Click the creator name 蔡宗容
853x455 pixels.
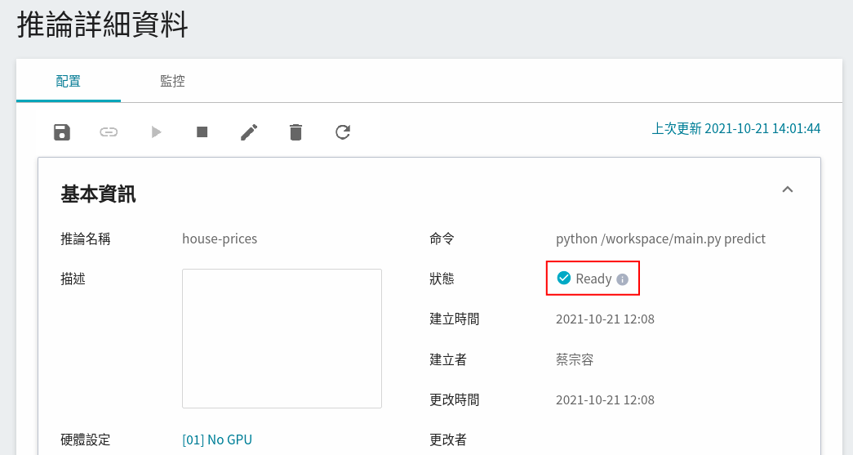(575, 359)
